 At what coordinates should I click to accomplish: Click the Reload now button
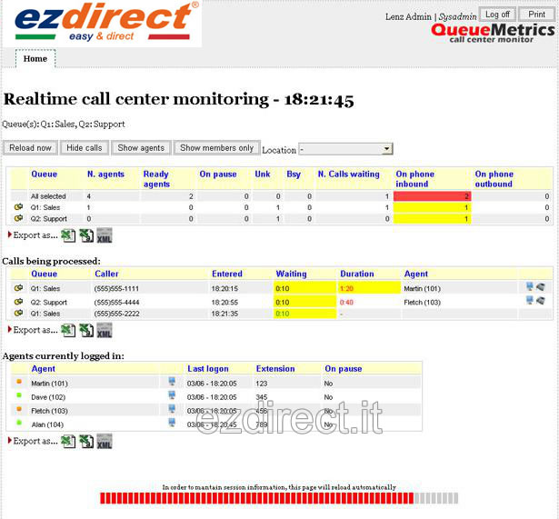click(x=30, y=148)
